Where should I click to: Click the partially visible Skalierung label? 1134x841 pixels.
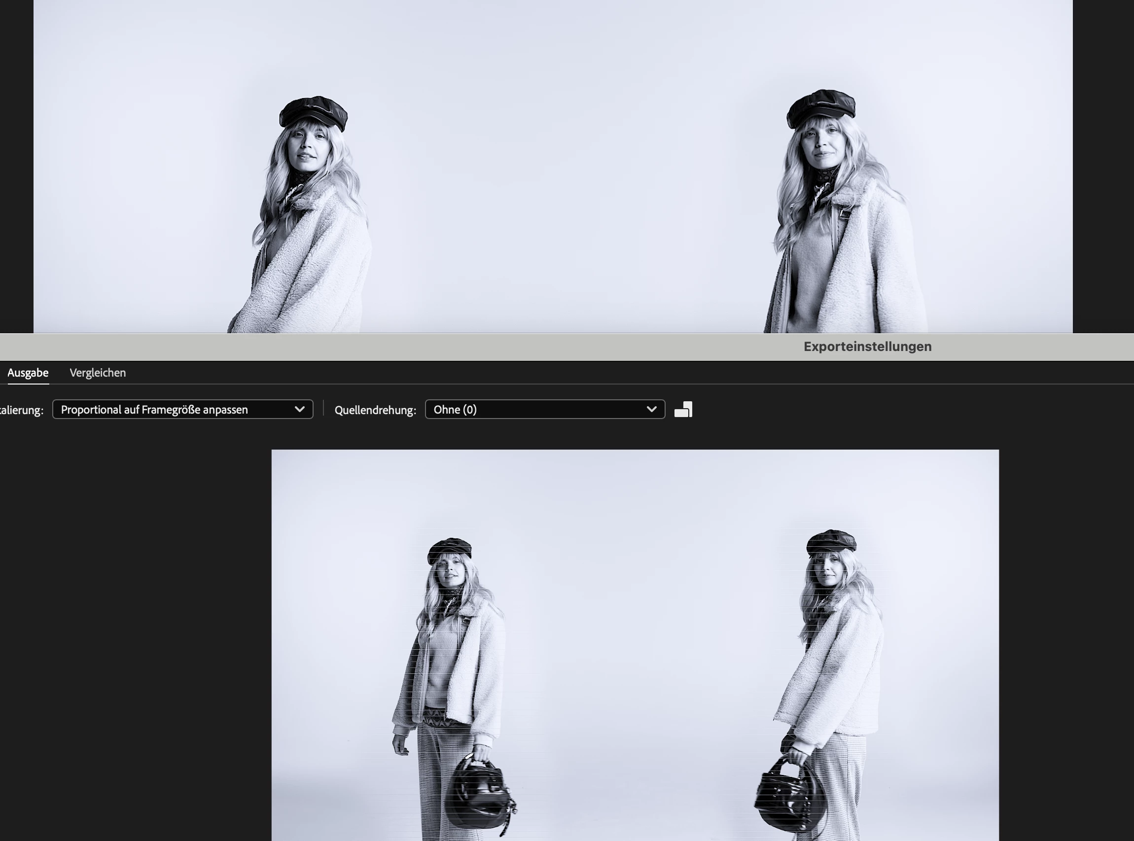21,410
